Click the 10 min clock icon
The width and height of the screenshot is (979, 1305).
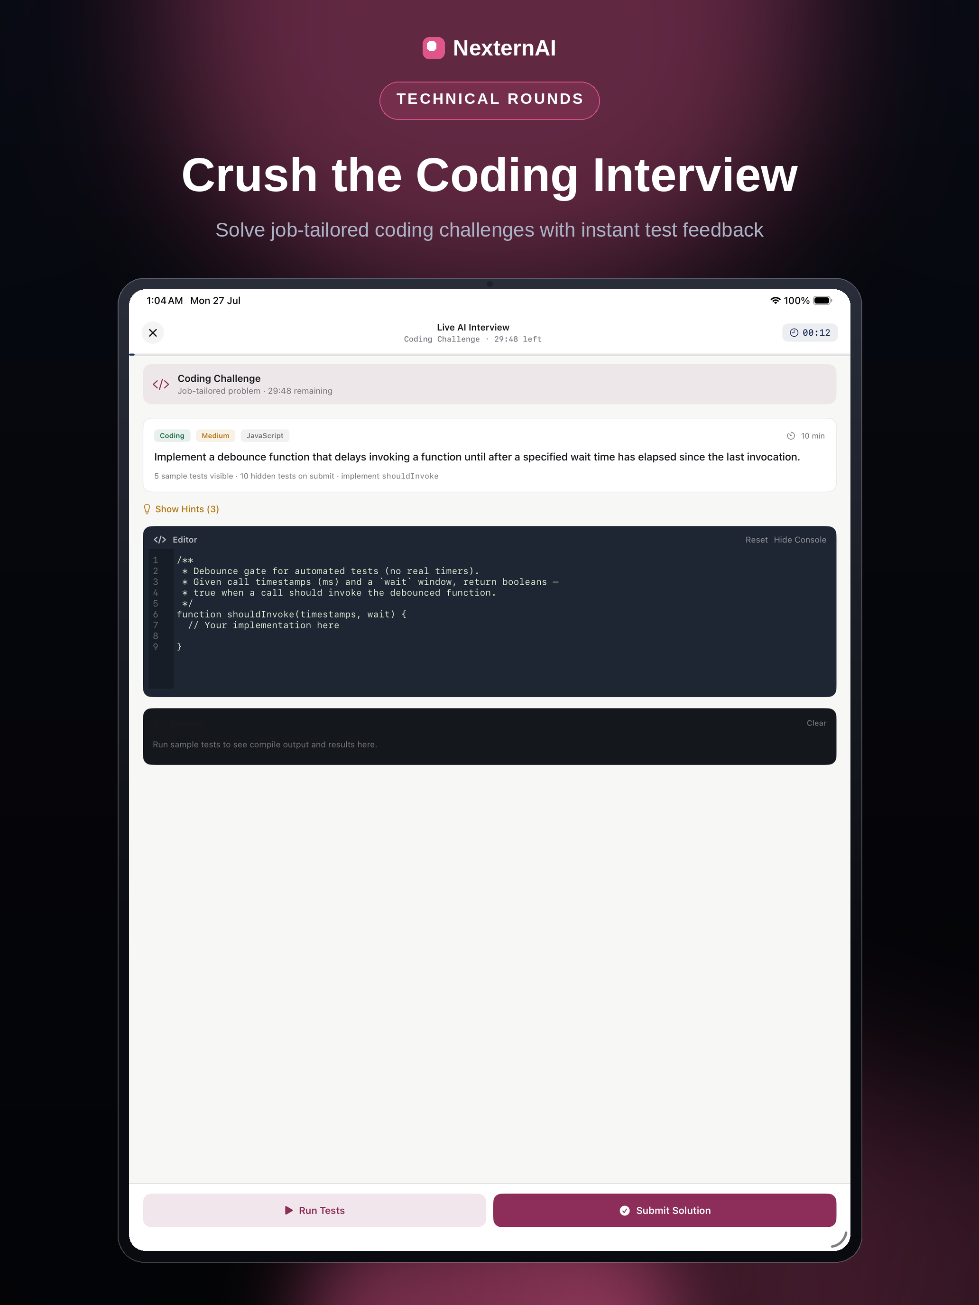[791, 436]
